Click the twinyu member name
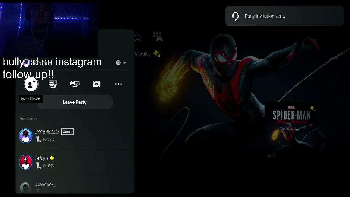The height and width of the screenshot is (197, 350). tap(42, 158)
